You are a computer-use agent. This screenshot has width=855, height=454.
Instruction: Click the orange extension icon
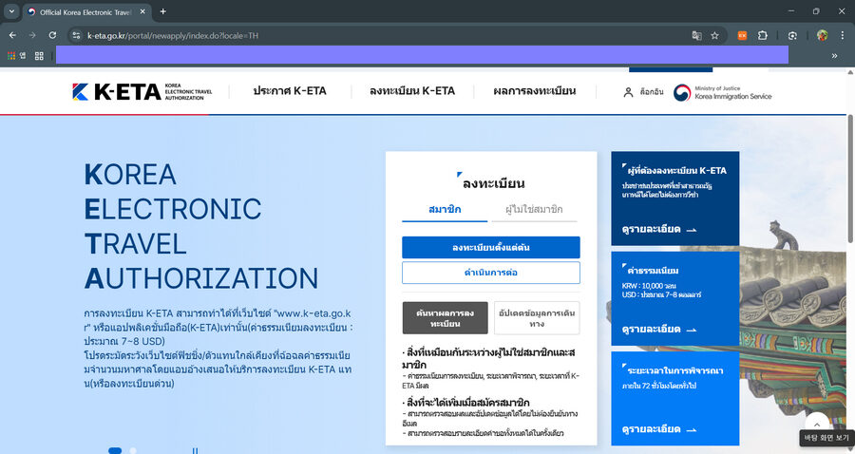point(742,35)
